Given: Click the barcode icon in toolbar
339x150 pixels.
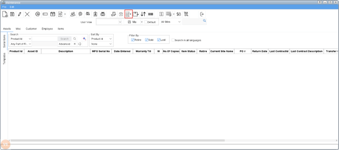Looking at the screenshot, I should point(150,14).
